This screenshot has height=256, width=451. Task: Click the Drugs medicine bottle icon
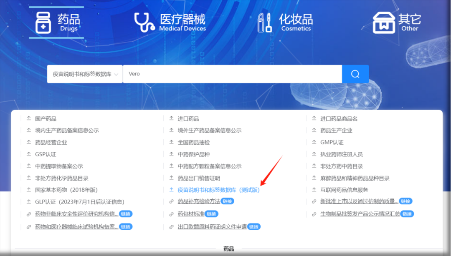coord(43,22)
